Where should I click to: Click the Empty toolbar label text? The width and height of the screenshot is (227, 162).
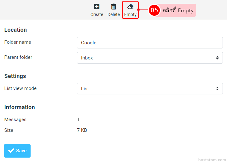pyautogui.click(x=130, y=14)
